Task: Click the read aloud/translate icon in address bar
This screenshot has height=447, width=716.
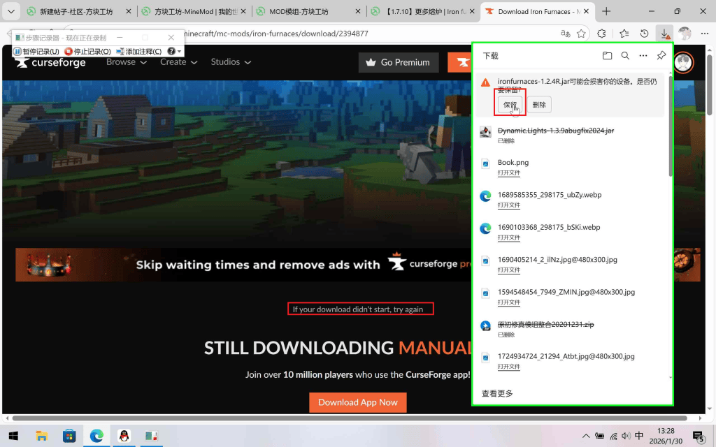Action: click(566, 34)
